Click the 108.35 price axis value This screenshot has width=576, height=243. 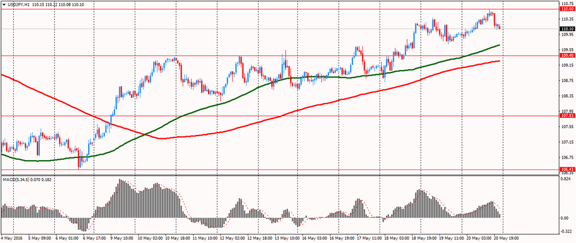[567, 96]
